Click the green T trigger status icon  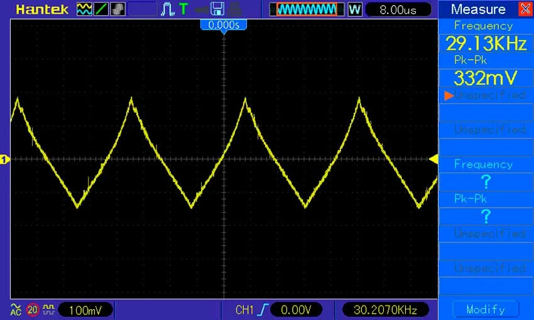point(183,9)
